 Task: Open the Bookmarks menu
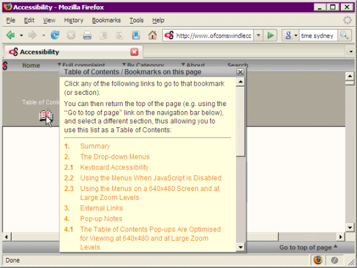(x=107, y=20)
